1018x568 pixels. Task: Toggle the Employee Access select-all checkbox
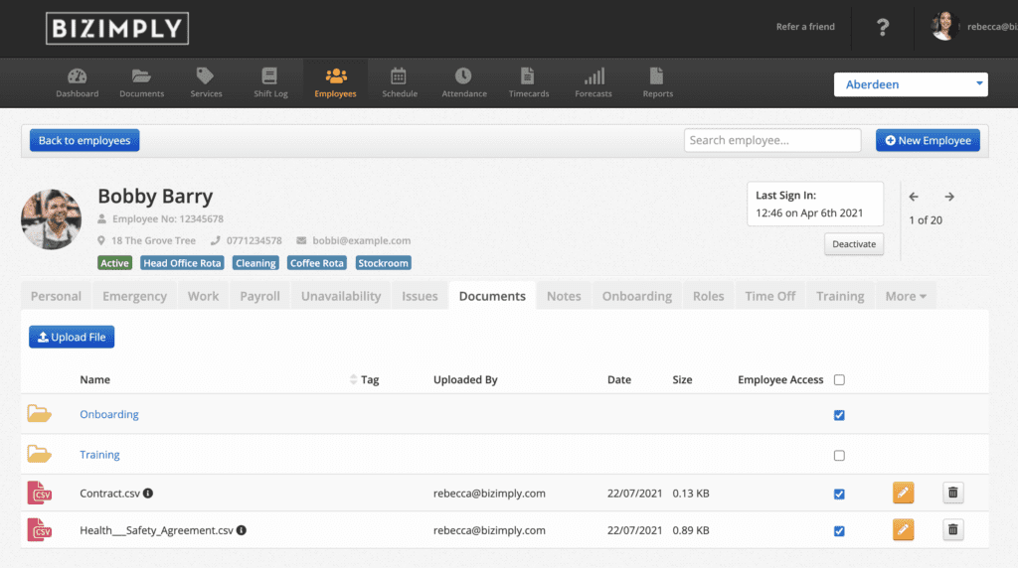[839, 379]
